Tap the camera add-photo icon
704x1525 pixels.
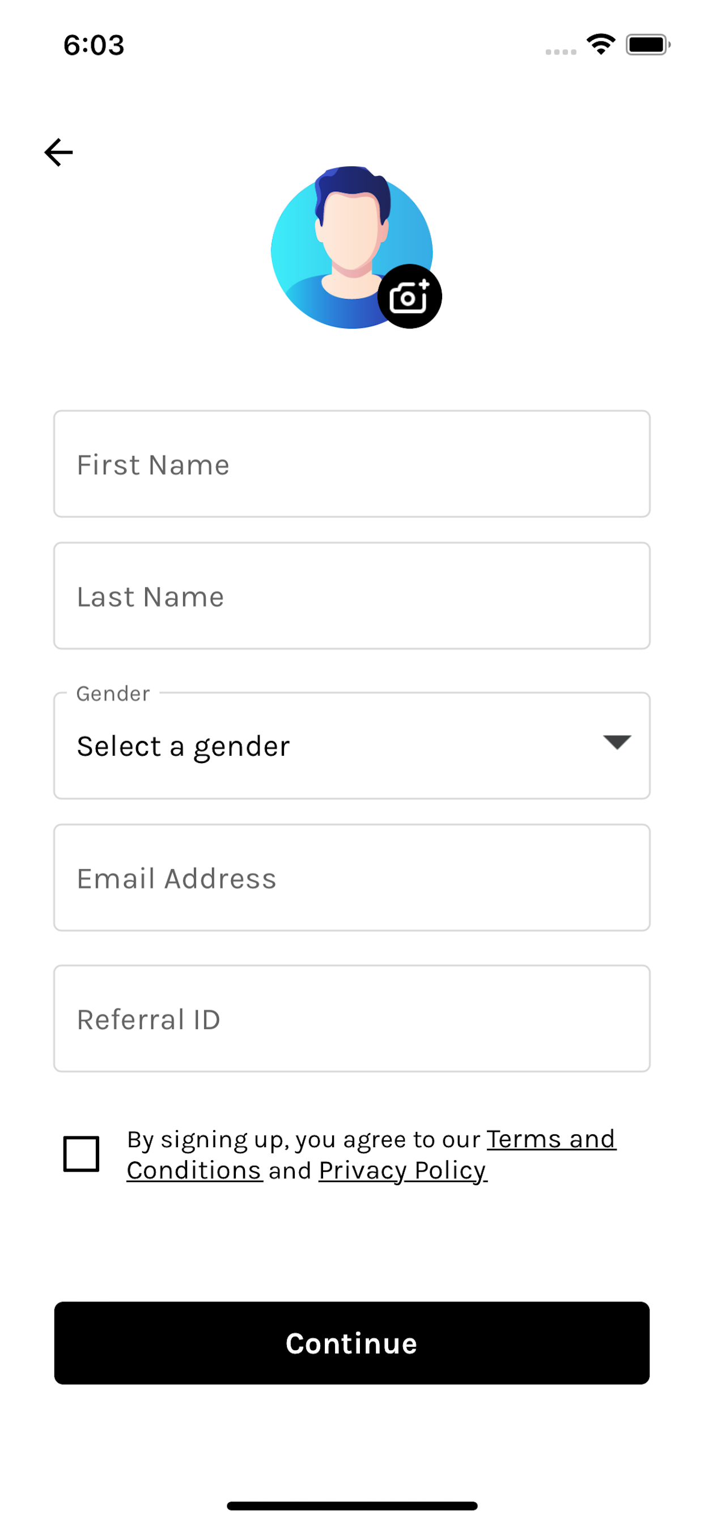click(409, 296)
